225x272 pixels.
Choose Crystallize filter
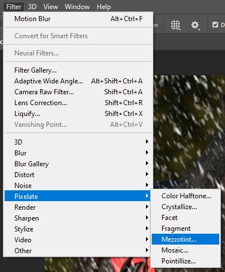(x=185, y=207)
